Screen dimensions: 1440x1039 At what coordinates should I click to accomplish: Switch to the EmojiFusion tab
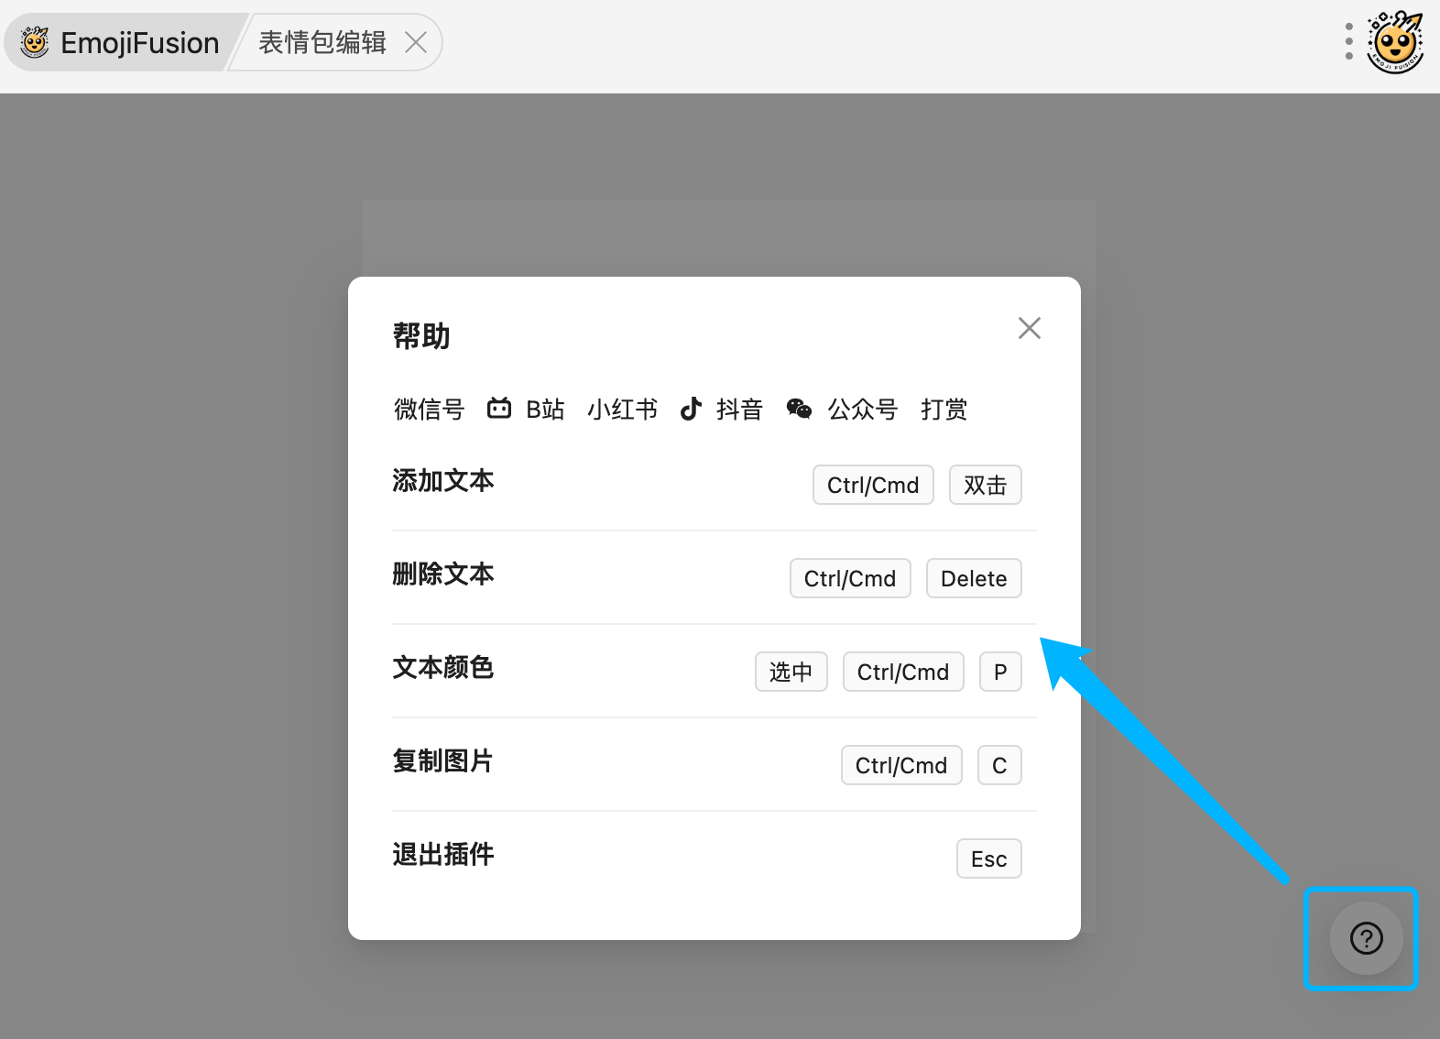pyautogui.click(x=119, y=42)
